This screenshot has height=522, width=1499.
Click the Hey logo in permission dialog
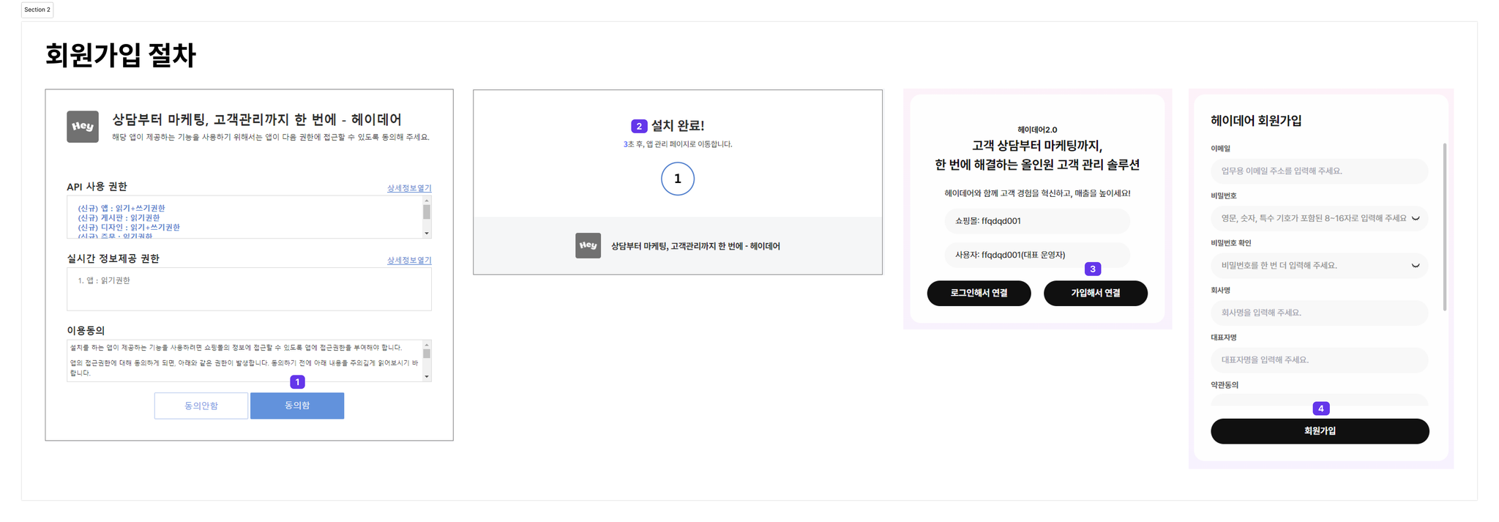point(83,127)
